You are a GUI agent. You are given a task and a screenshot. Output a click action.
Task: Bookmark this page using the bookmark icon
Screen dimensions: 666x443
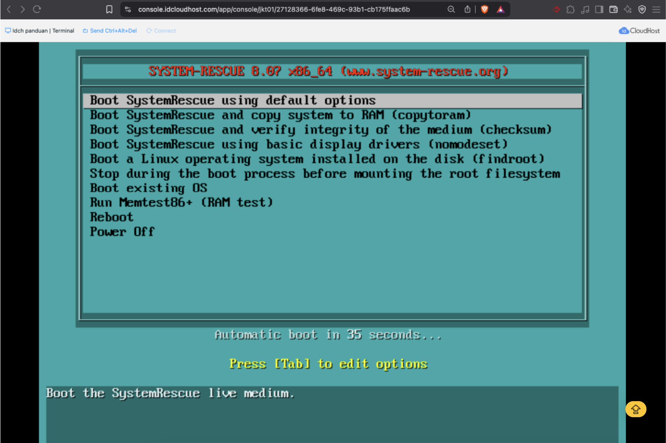pyautogui.click(x=109, y=9)
